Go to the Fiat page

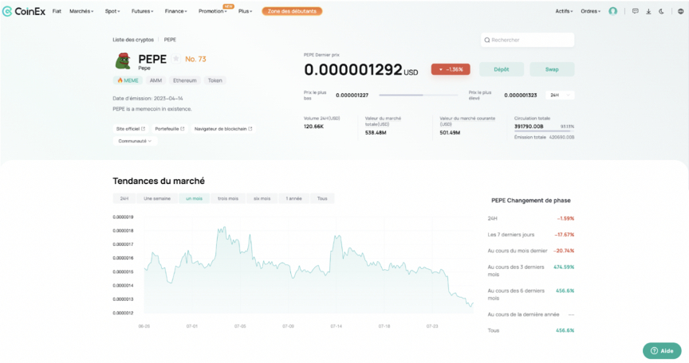[x=57, y=11]
